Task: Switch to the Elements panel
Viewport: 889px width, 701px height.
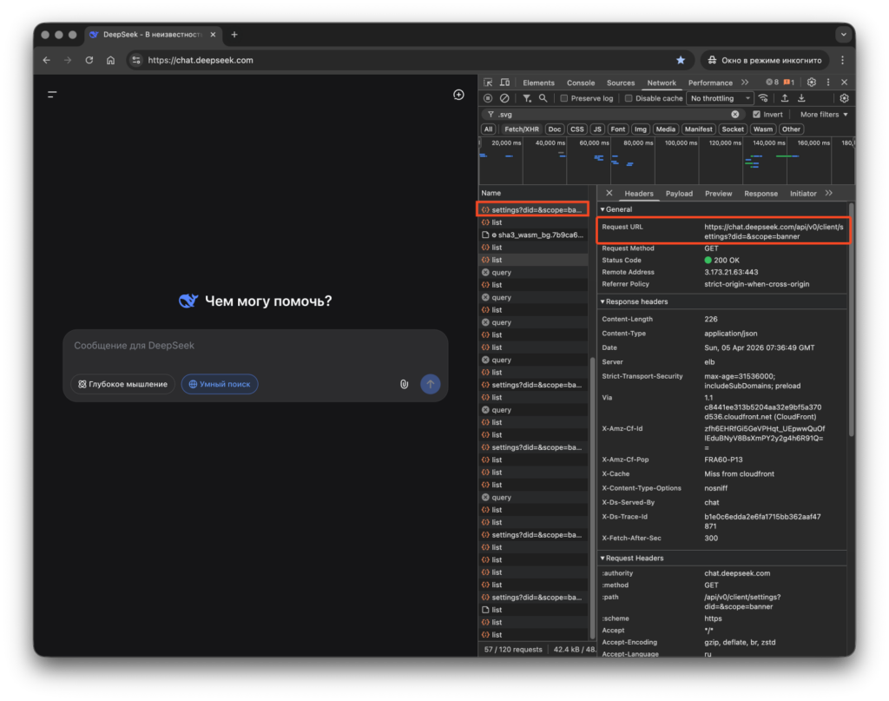Action: click(538, 83)
